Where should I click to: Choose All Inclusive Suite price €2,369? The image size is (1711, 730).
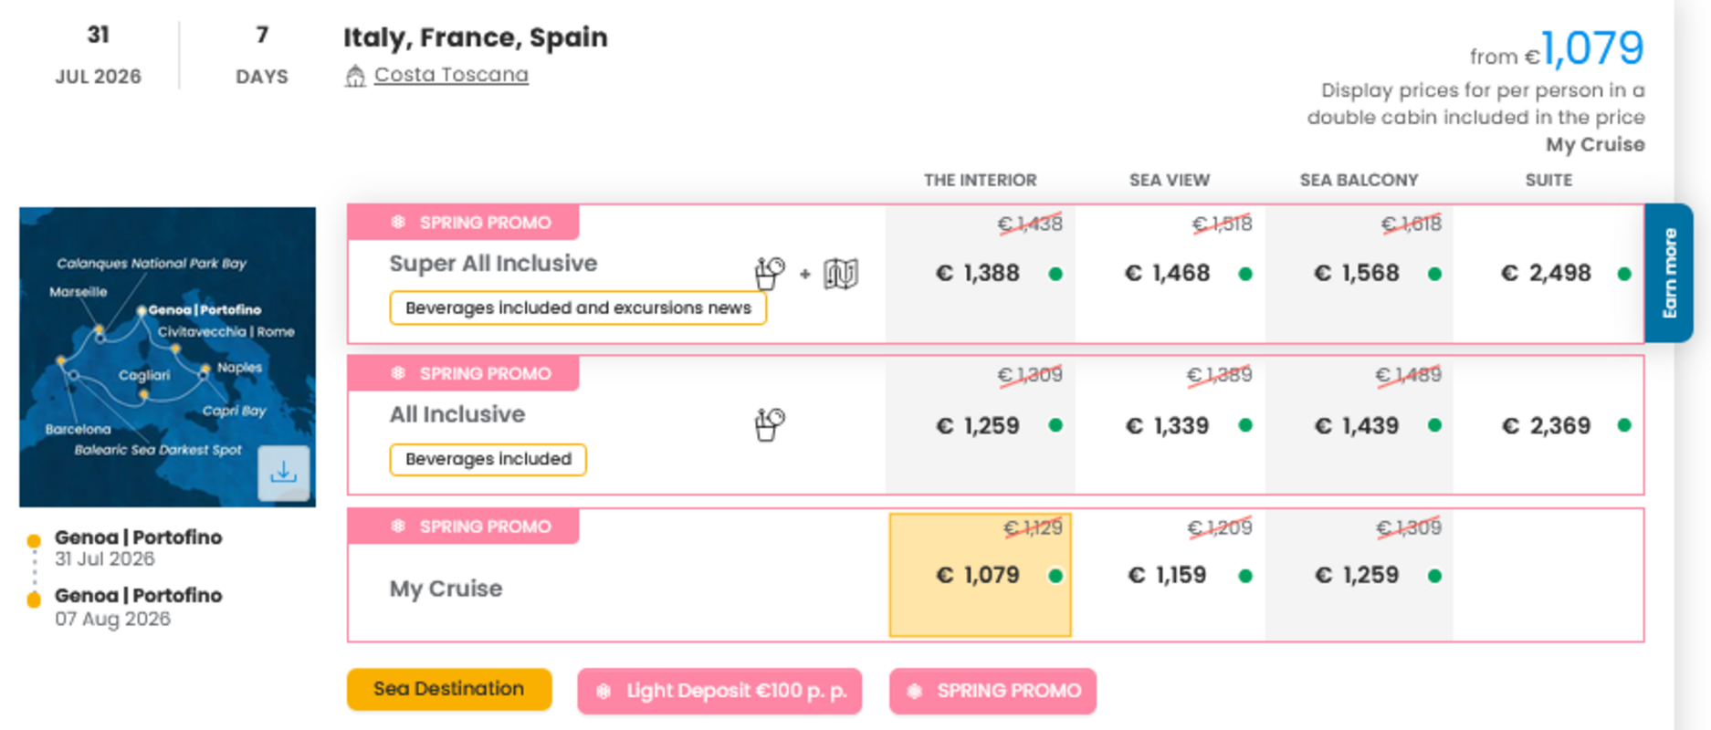tap(1547, 425)
